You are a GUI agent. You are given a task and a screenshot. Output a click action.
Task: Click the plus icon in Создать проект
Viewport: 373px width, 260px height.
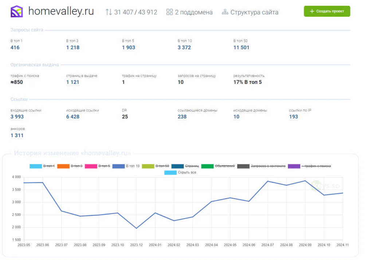312,11
